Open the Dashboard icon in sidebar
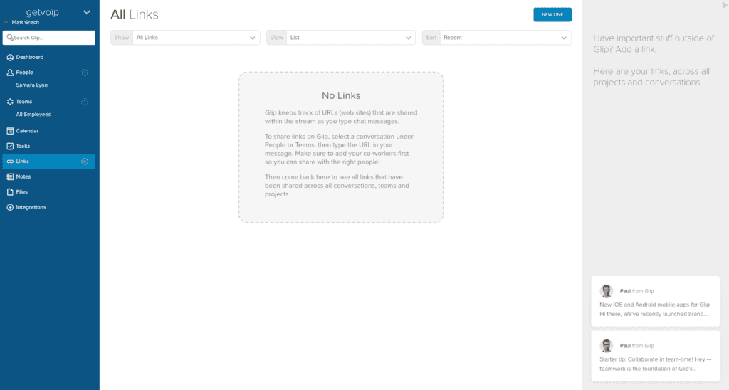The height and width of the screenshot is (390, 729). click(x=10, y=57)
